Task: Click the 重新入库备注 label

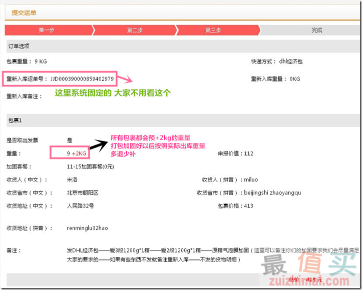Action: (24, 96)
